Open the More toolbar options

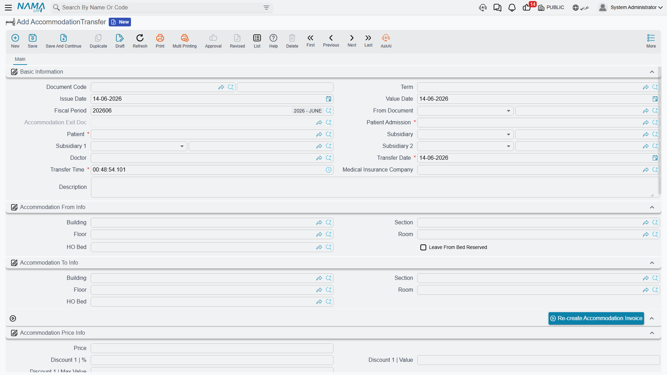click(651, 41)
